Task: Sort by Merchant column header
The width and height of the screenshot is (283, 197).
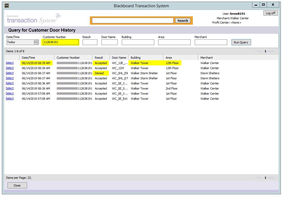Action: [207, 58]
